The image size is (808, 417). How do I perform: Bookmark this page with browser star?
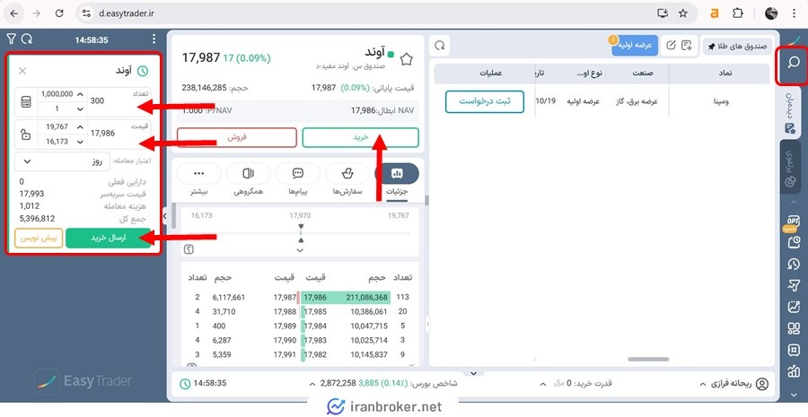coord(683,13)
